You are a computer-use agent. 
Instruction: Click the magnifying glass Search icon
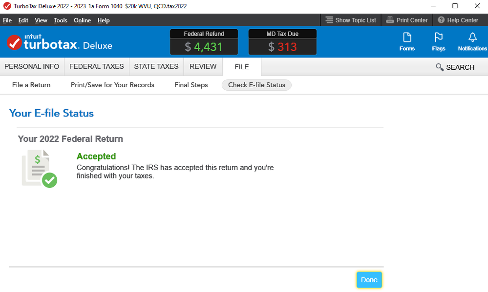440,67
